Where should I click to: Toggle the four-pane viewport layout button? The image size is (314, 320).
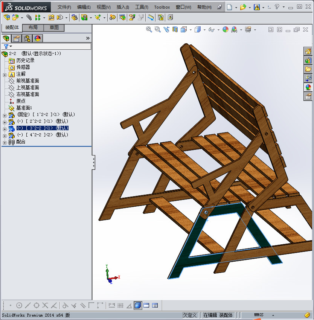click(155, 306)
